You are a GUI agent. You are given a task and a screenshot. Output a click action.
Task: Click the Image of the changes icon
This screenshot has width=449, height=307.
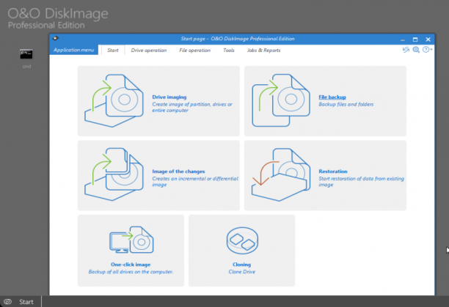click(114, 174)
